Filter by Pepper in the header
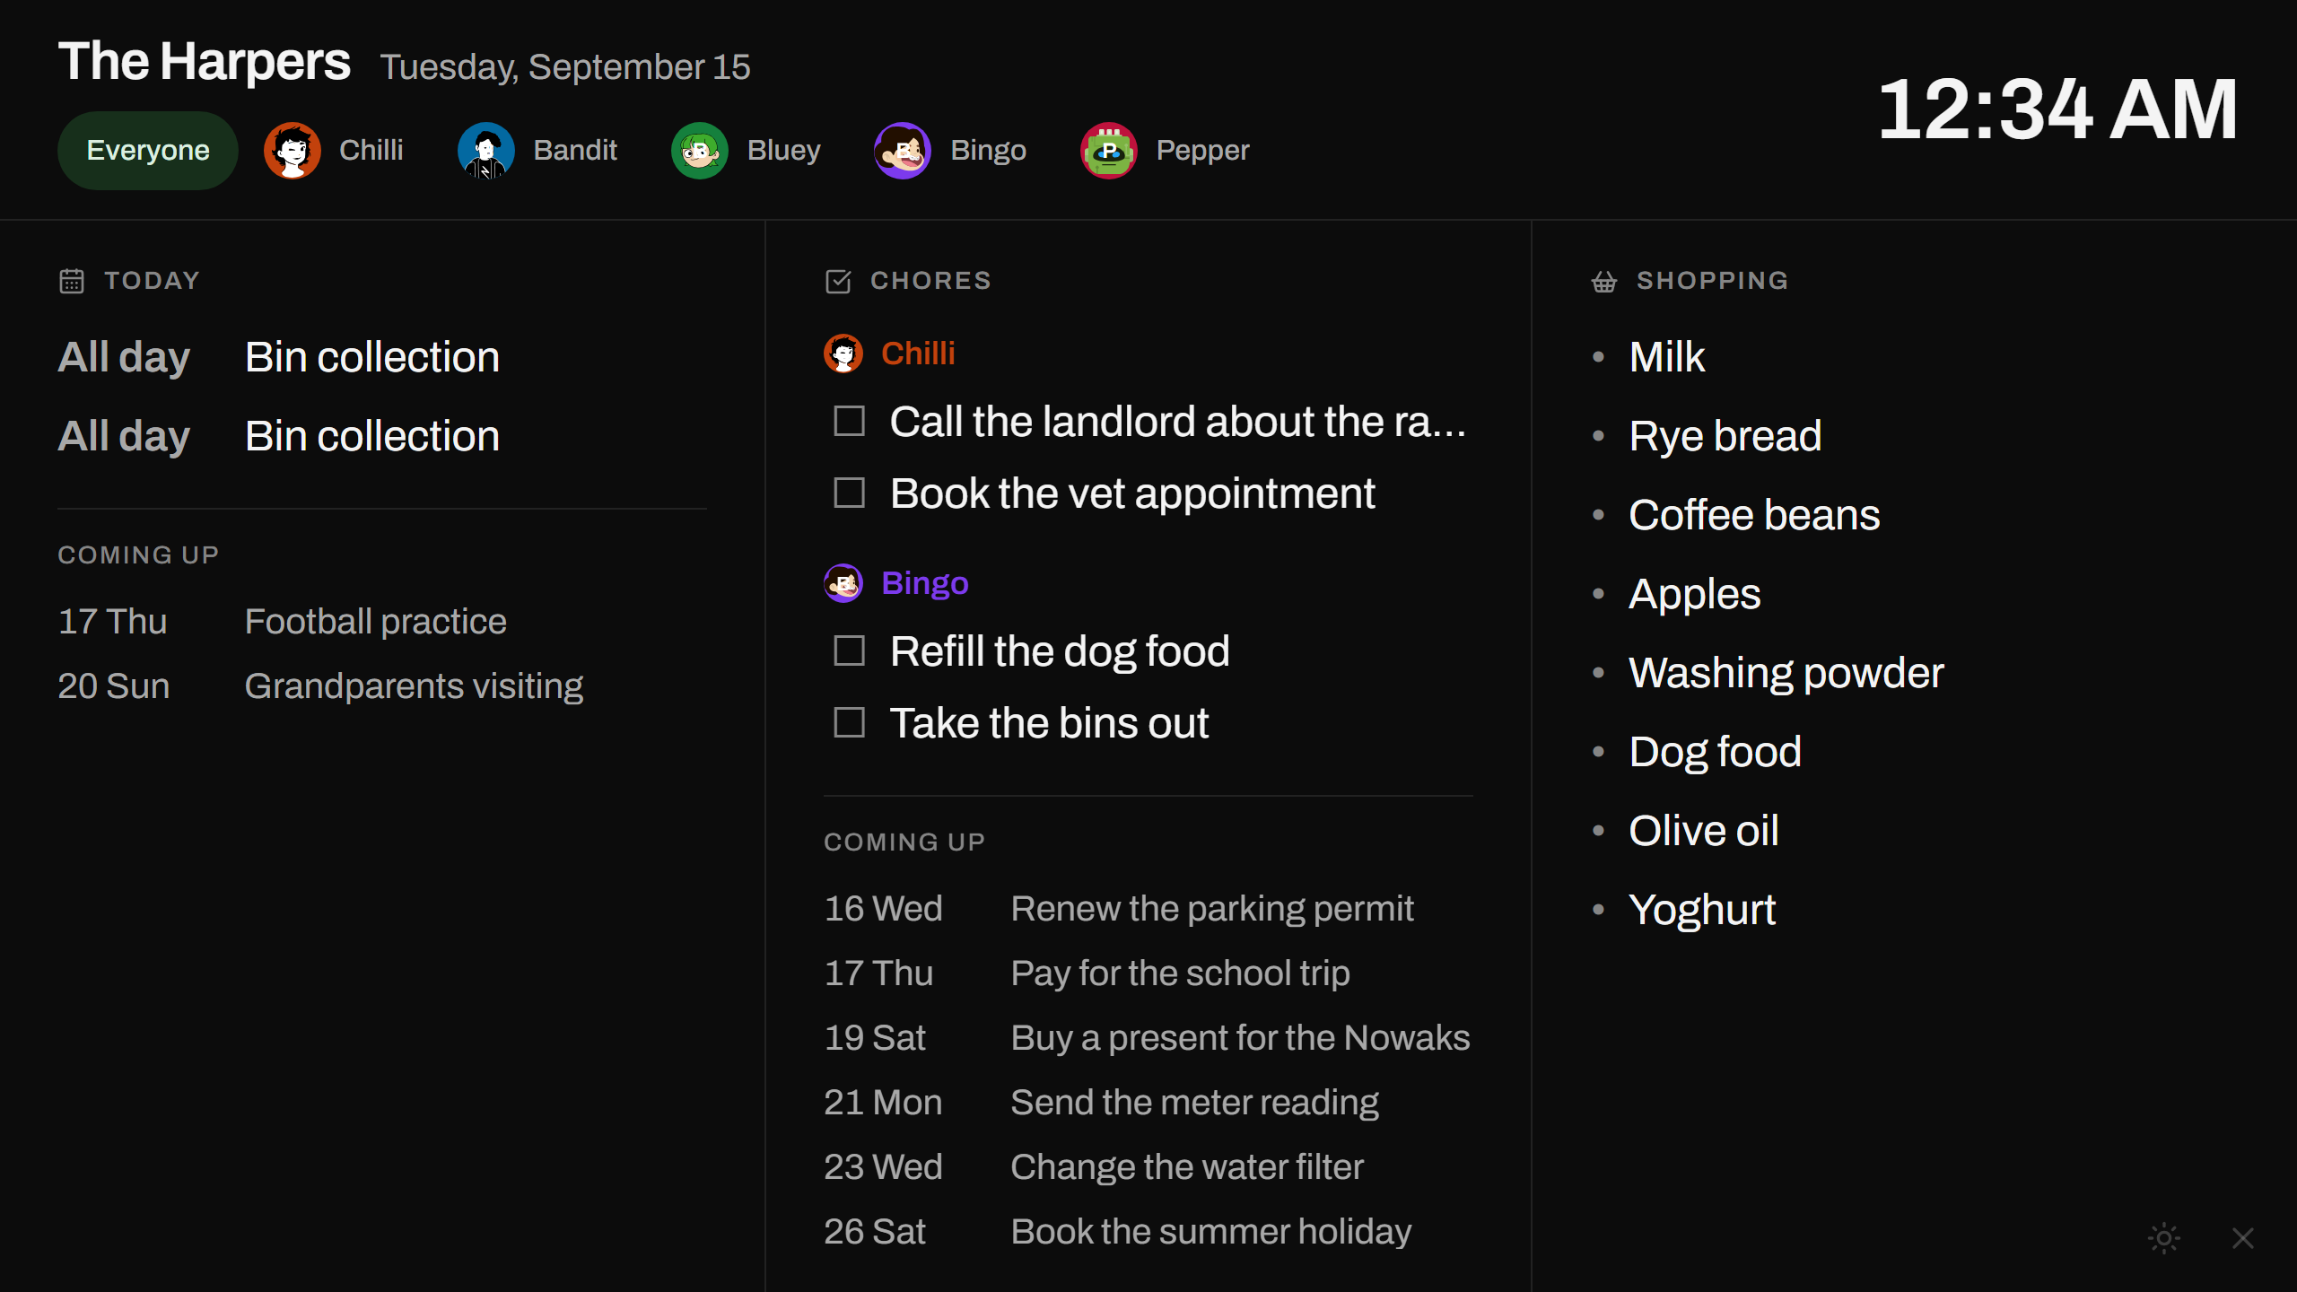Viewport: 2297px width, 1292px height. [1165, 151]
